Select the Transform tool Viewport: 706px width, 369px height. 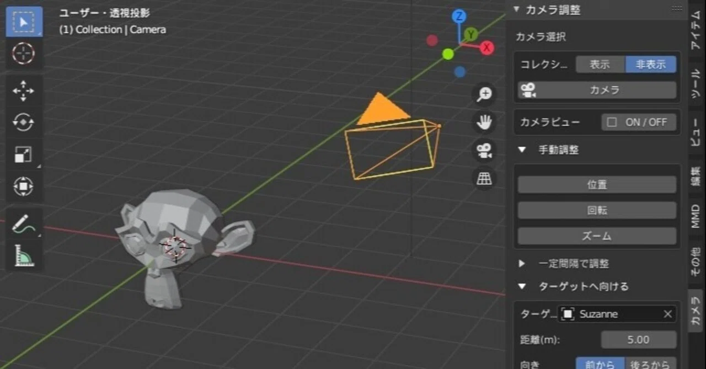coord(23,186)
